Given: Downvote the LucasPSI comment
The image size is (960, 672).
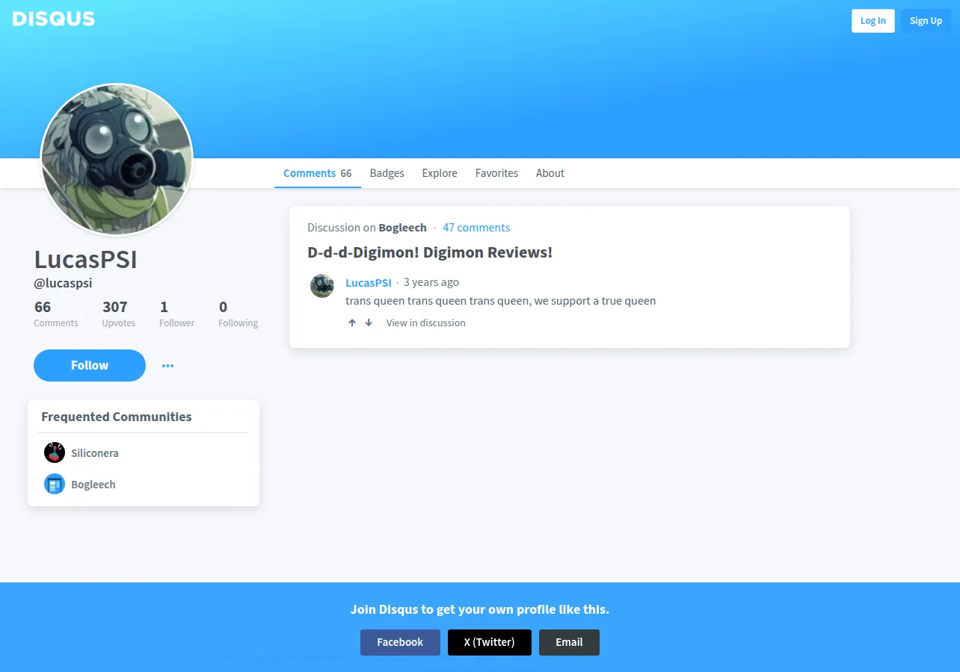Looking at the screenshot, I should (369, 323).
